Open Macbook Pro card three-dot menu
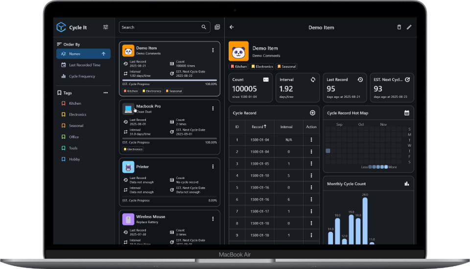Image resolution: width=470 pixels, height=269 pixels. click(x=213, y=109)
